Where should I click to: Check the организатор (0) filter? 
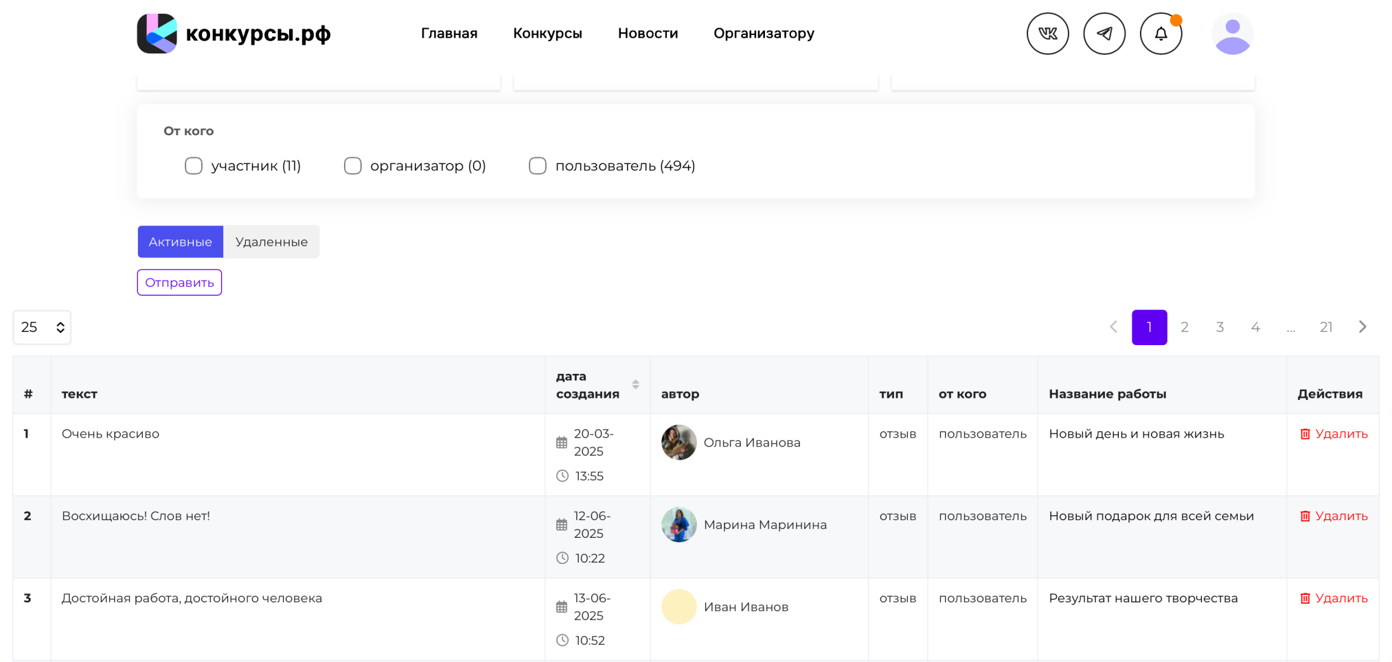(x=353, y=166)
